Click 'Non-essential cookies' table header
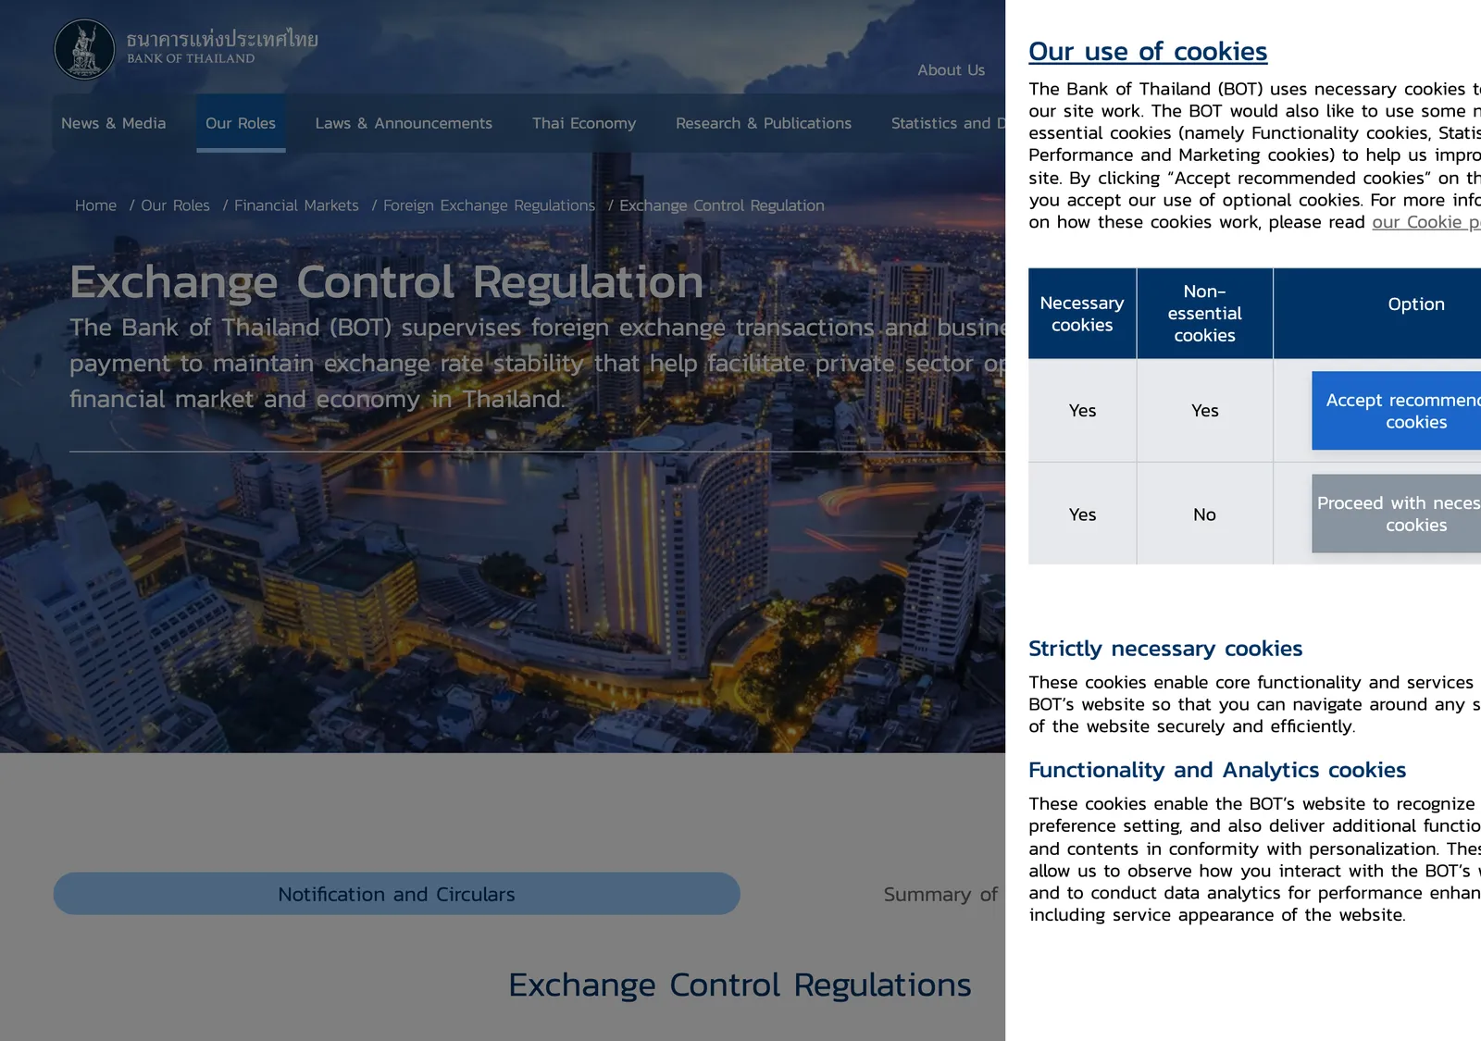 pos(1204,314)
